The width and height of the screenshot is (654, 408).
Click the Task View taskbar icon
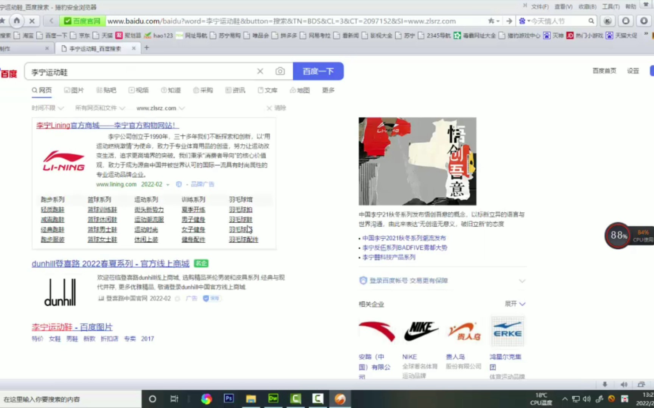174,399
